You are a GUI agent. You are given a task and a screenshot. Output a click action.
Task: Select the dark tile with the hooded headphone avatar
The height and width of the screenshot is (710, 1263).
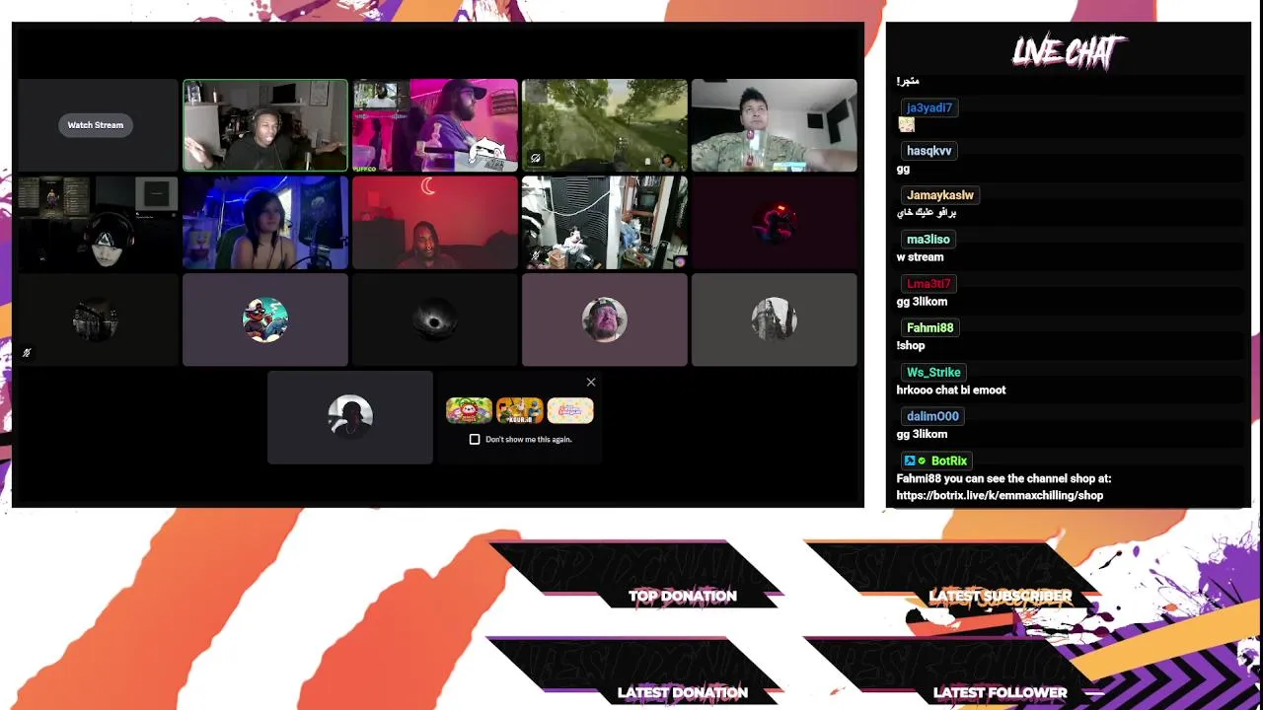97,223
